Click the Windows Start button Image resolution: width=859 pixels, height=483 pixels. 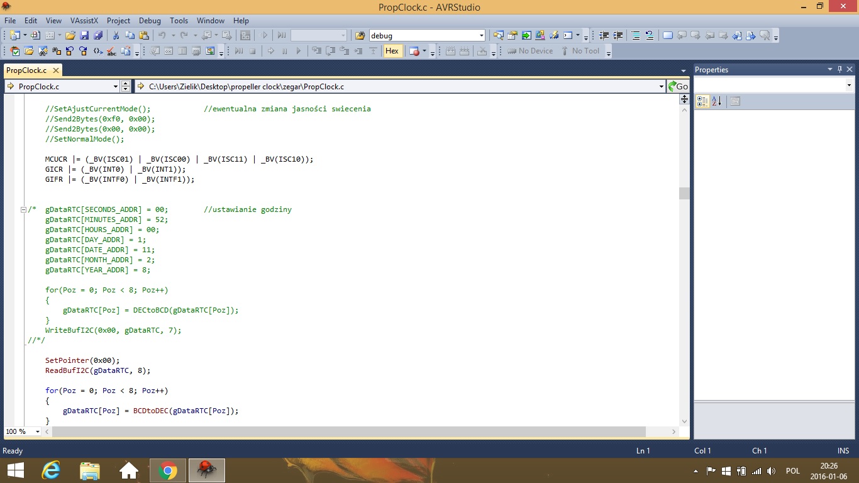[15, 470]
